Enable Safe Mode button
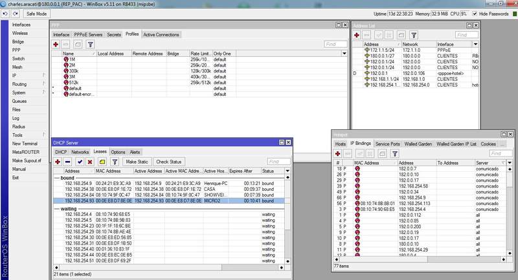Viewport: 518px width, 280px height. (x=36, y=14)
